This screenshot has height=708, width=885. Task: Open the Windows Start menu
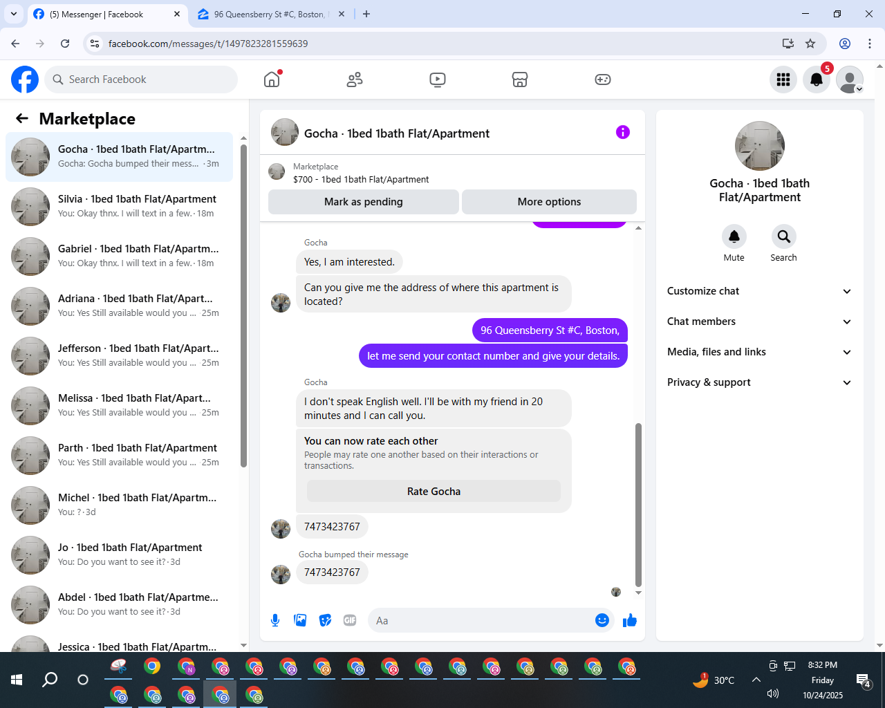17,680
